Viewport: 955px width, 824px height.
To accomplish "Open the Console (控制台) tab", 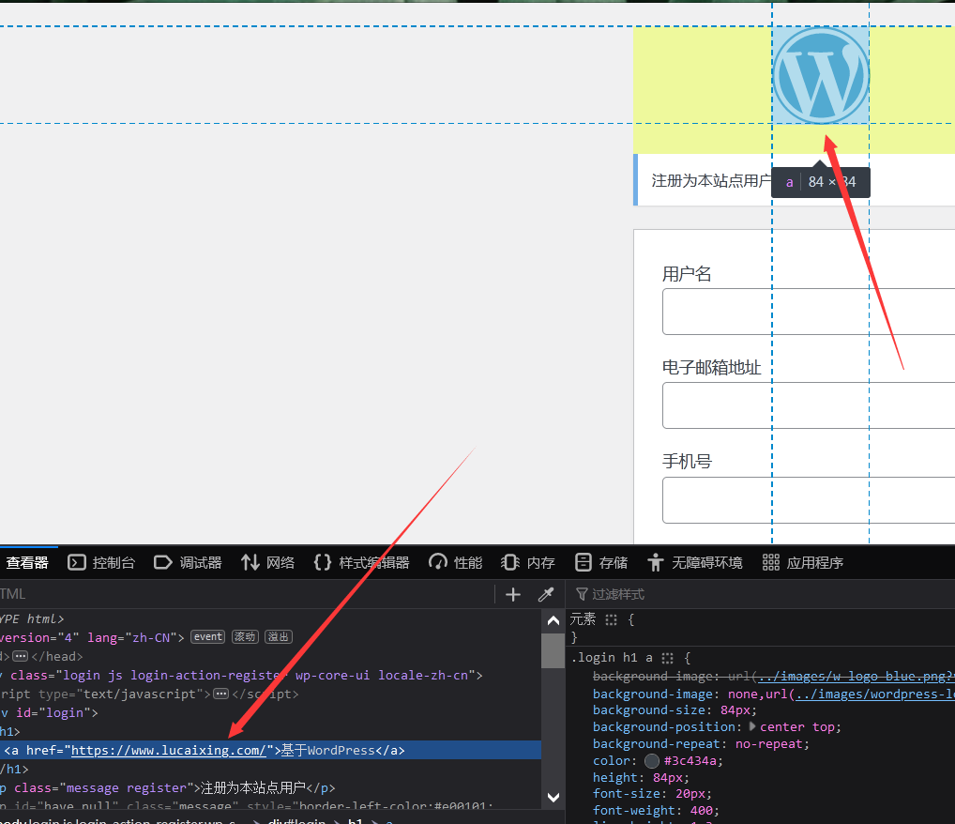I will click(101, 562).
